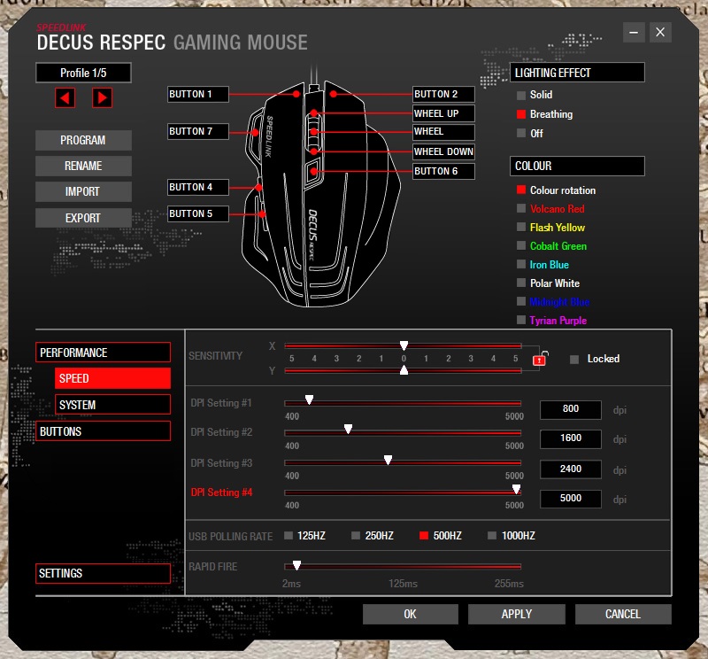Click the 1600 dpi value field

click(x=571, y=438)
